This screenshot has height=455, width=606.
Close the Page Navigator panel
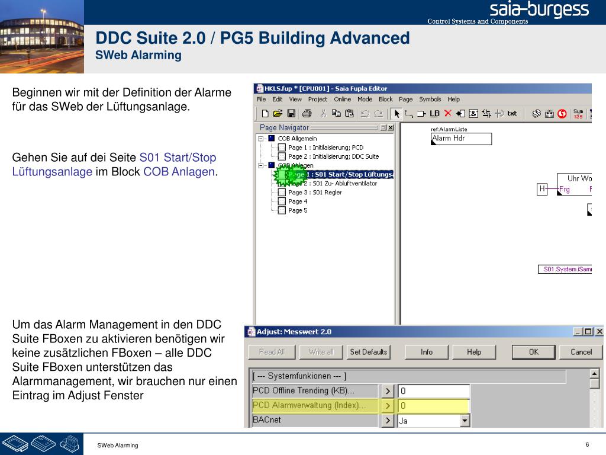coord(391,128)
